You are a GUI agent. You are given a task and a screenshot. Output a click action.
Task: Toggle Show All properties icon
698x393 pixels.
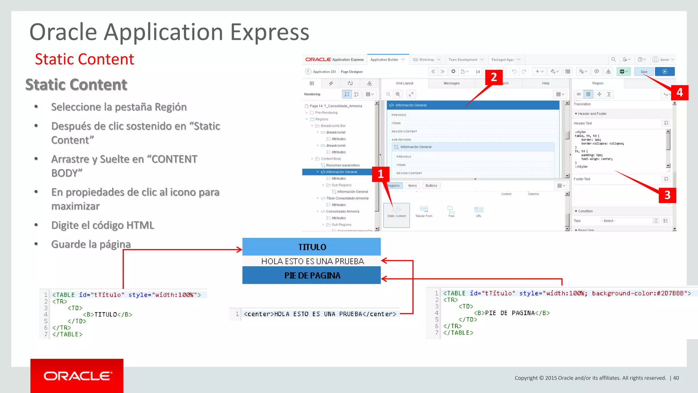tap(588, 94)
